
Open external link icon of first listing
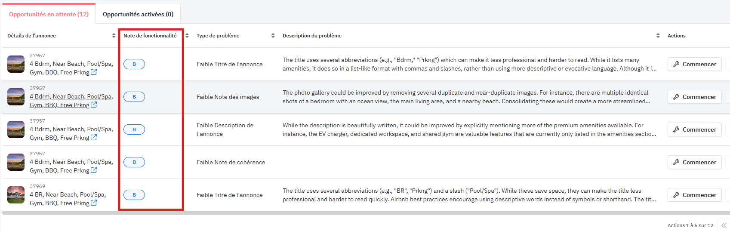click(x=94, y=72)
